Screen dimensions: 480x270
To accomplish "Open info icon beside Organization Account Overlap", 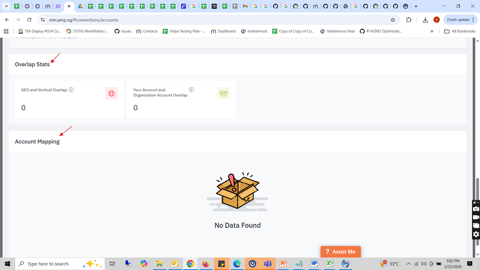I will pyautogui.click(x=192, y=90).
